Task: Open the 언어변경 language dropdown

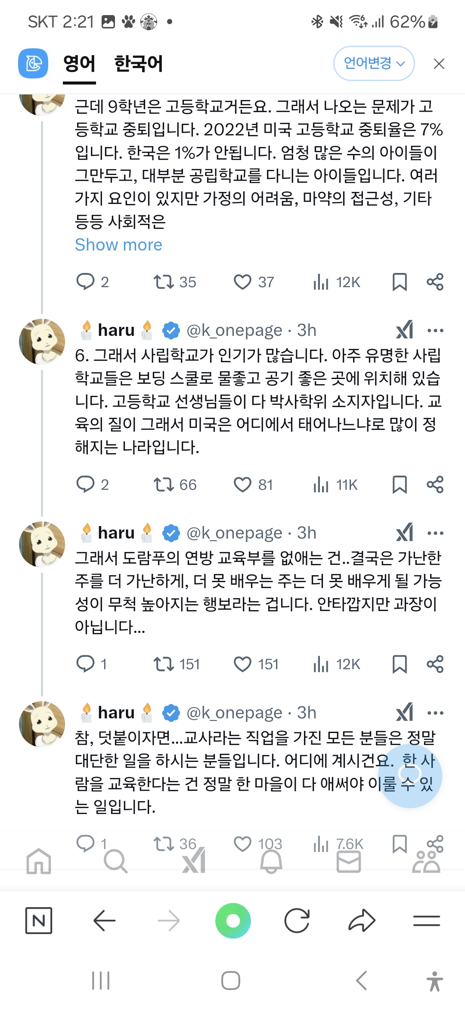Action: tap(374, 63)
